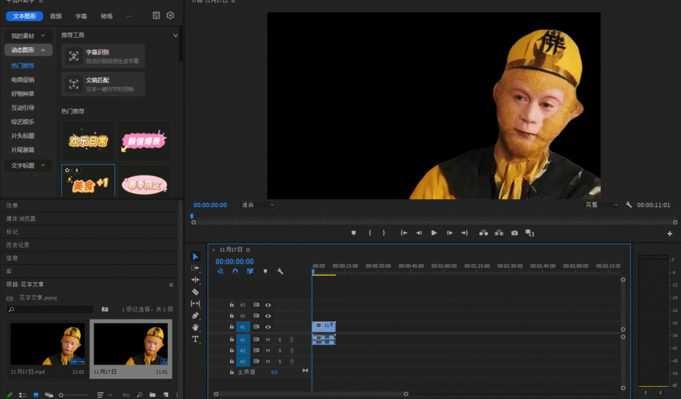Play the sequence in Program monitor
The height and width of the screenshot is (399, 681).
[434, 233]
